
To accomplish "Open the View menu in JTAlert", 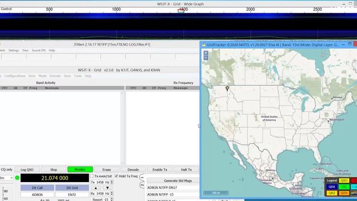I will (x=25, y=50).
